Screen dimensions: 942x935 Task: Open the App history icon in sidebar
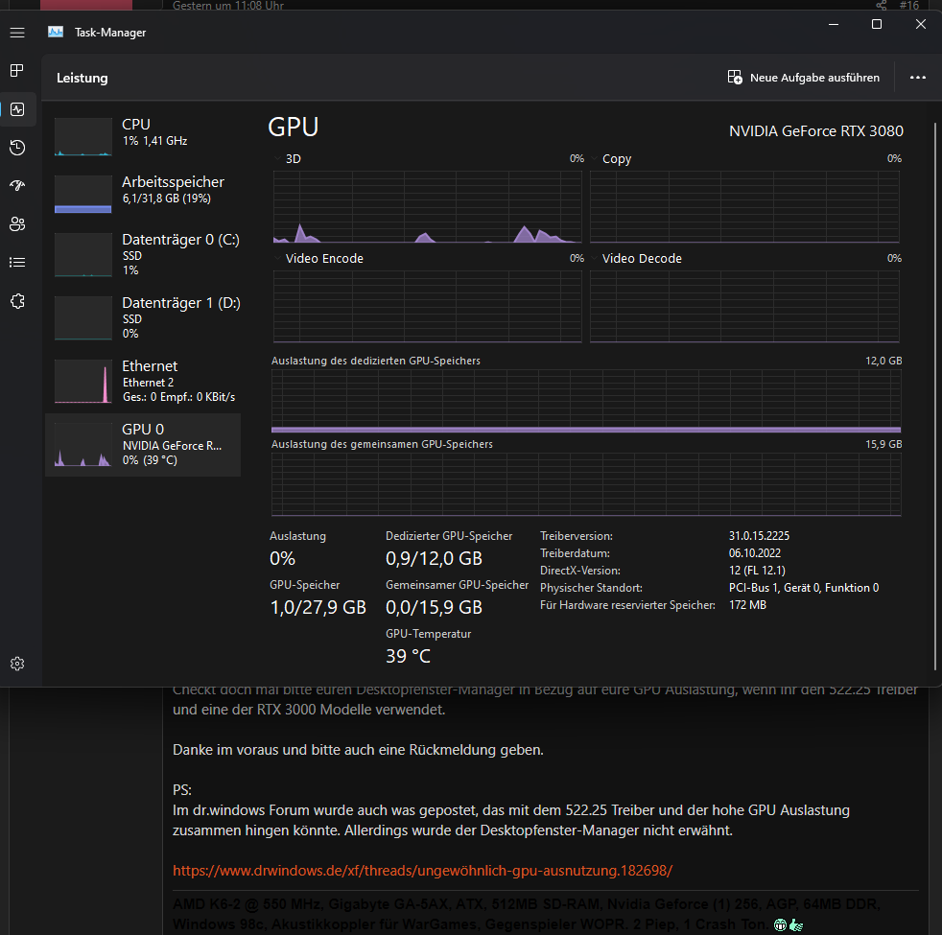pos(17,148)
